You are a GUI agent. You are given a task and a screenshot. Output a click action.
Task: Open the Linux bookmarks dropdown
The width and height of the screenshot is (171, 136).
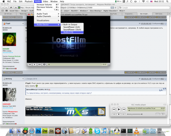66,11
